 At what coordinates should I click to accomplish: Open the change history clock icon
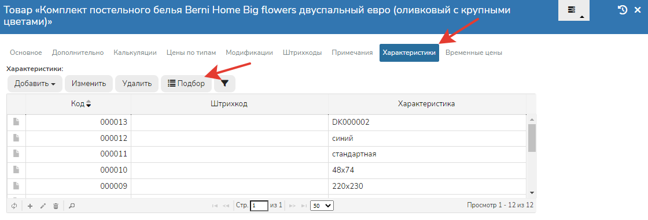tap(623, 10)
